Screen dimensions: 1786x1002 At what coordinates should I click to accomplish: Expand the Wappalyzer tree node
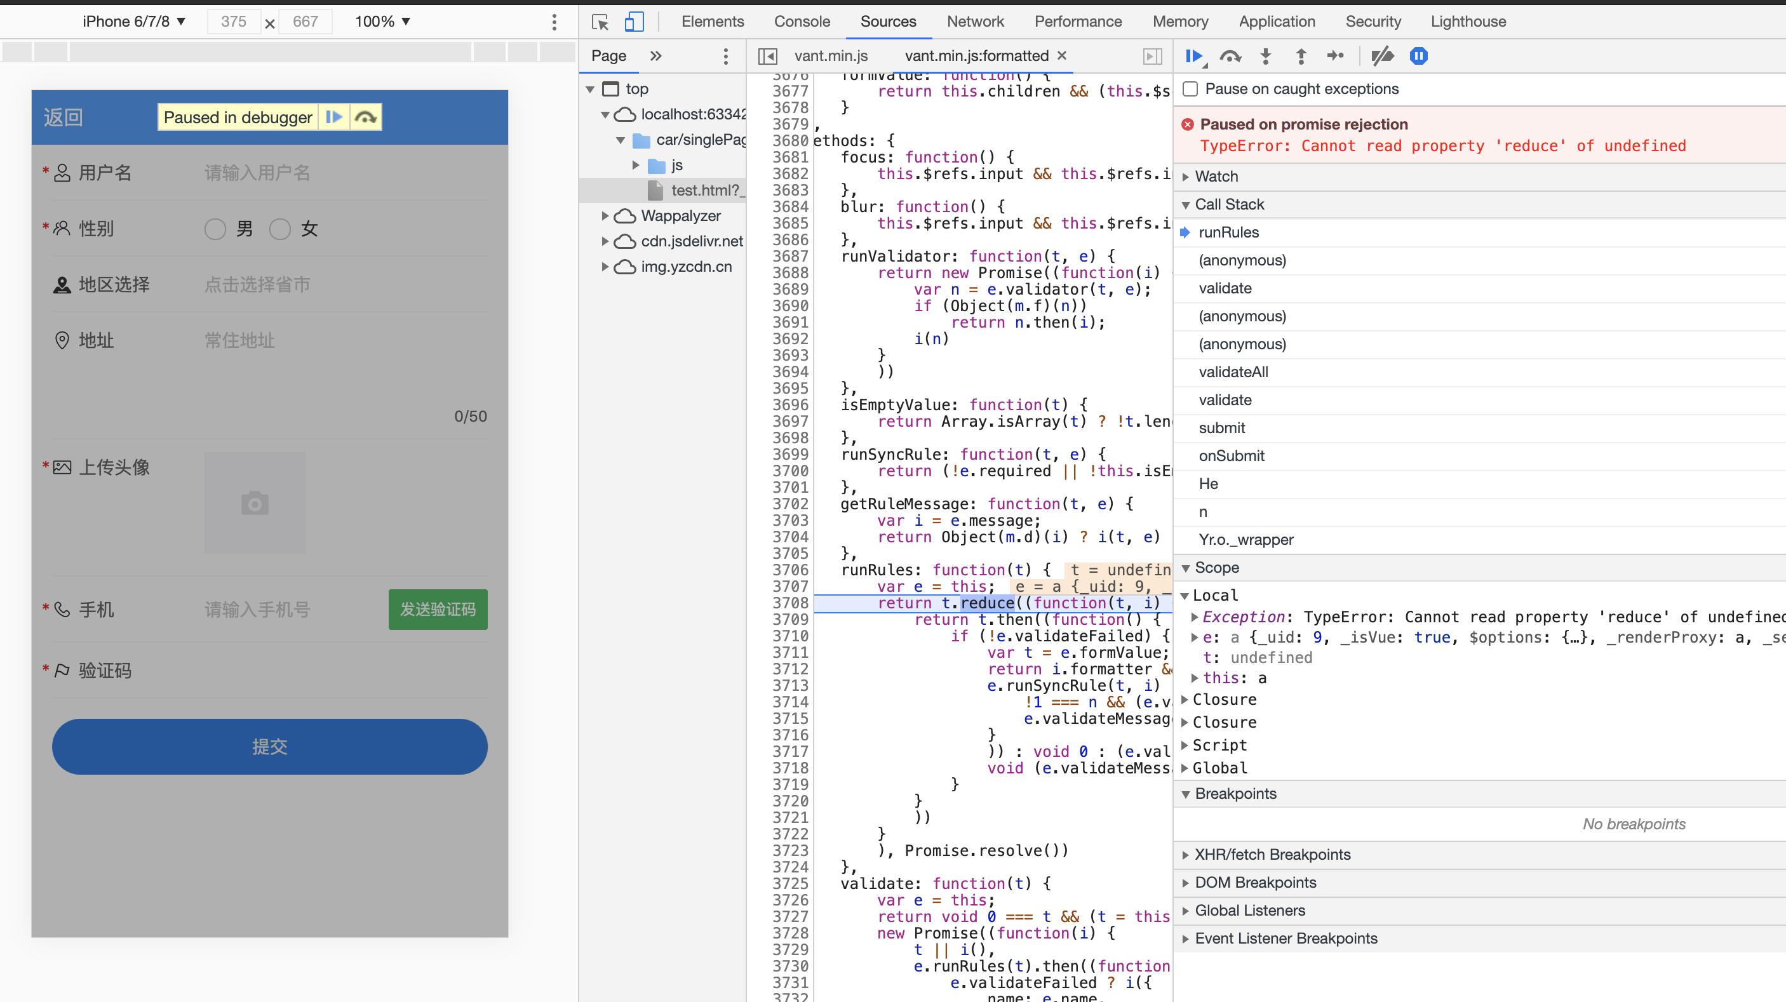click(605, 216)
